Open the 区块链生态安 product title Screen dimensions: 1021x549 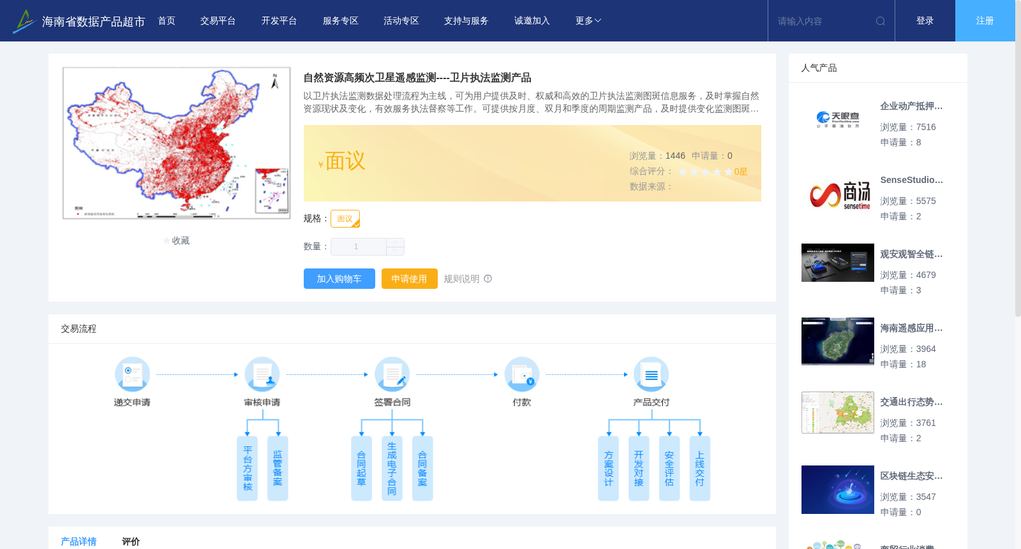911,476
